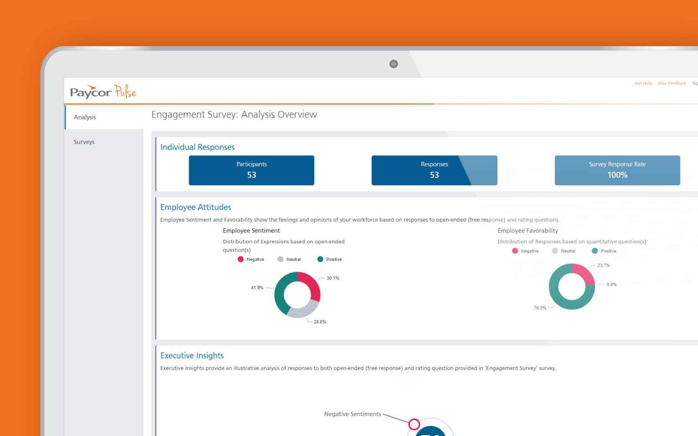Image resolution: width=698 pixels, height=436 pixels.
Task: Toggle Positive legend in Employee Favorability
Action: tap(604, 251)
